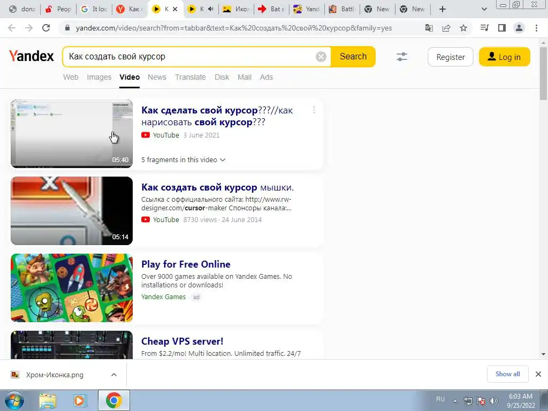Open the Play for Free Online link
Viewport: 548px width, 411px height.
point(186,264)
